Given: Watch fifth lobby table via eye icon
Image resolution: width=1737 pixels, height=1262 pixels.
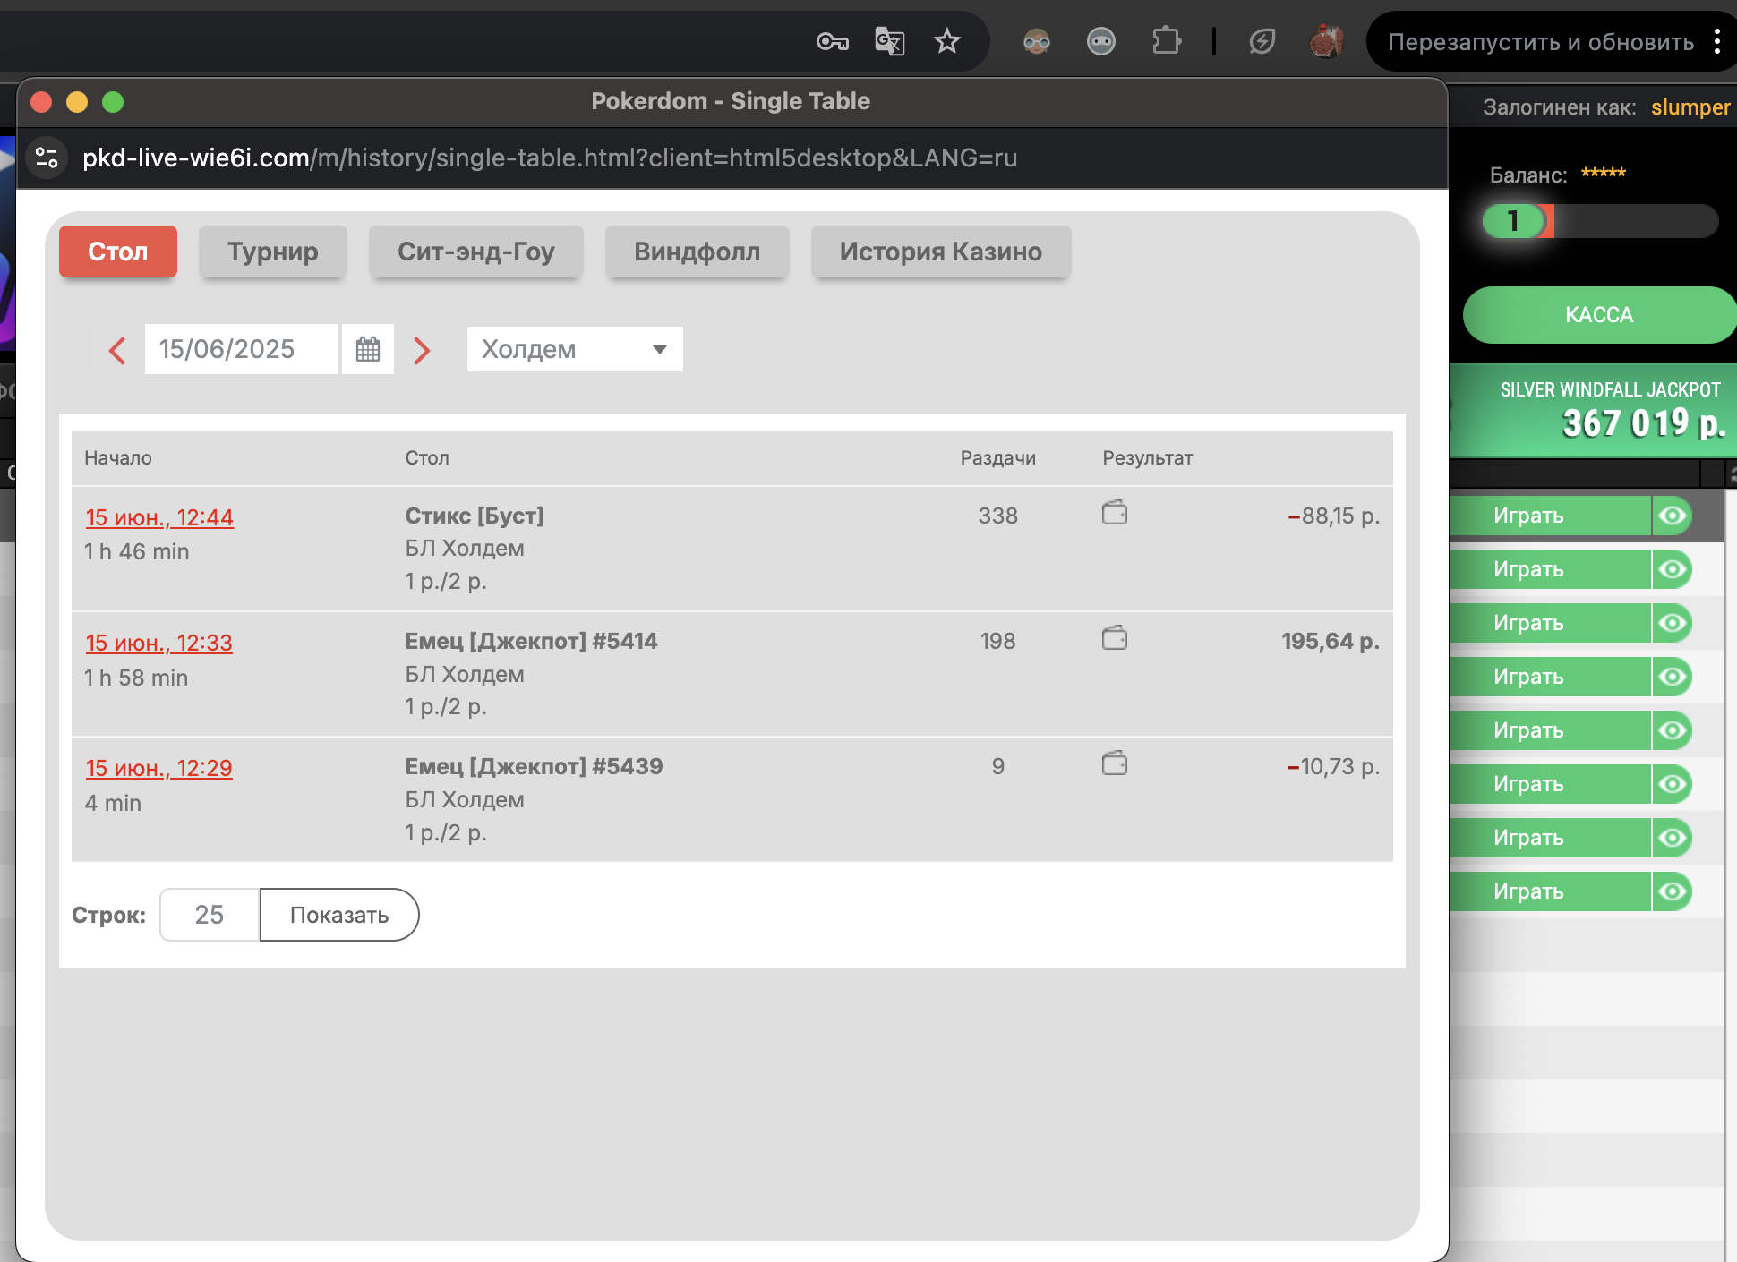Looking at the screenshot, I should 1672,730.
